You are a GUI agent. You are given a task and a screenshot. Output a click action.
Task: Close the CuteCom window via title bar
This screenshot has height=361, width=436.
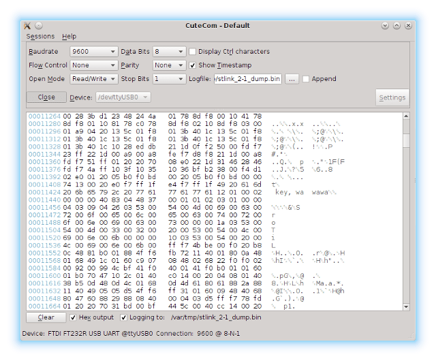pos(408,26)
